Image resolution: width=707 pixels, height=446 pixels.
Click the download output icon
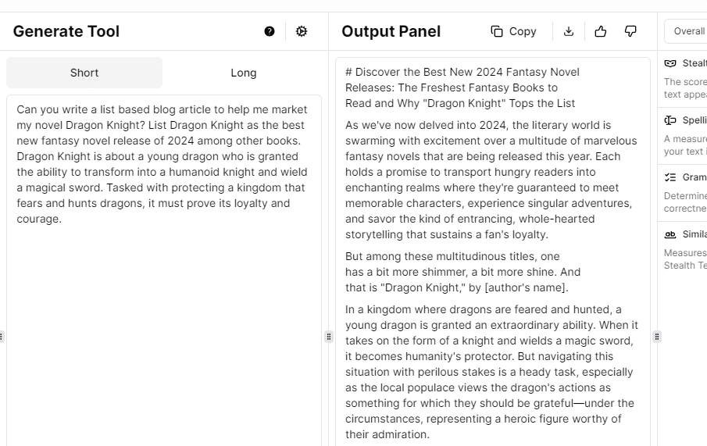[569, 31]
